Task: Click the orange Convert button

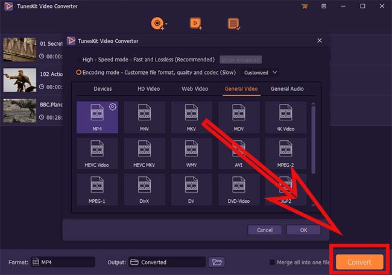Action: pos(359,262)
